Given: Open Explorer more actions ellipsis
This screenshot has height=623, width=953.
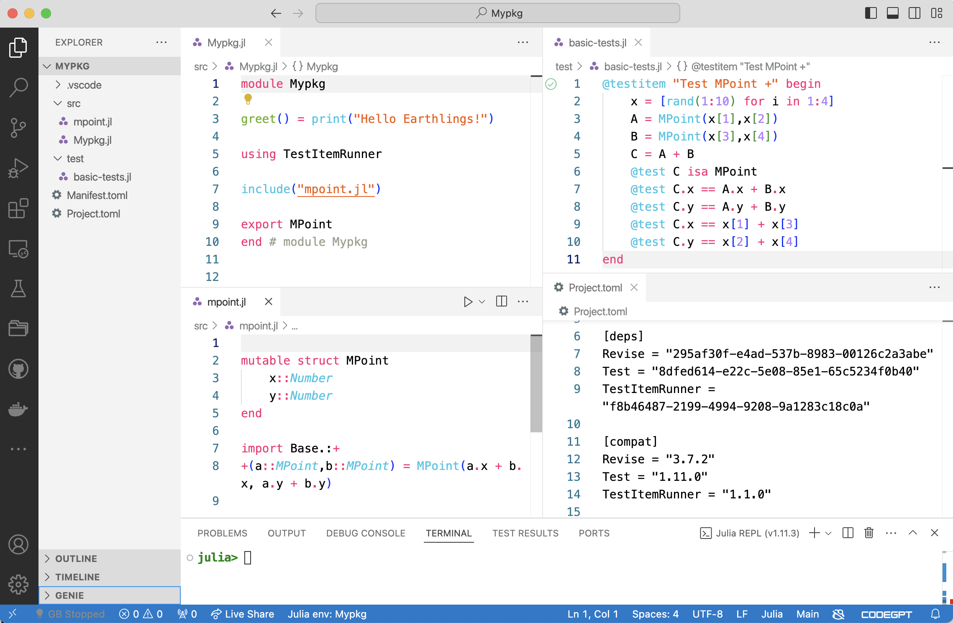Looking at the screenshot, I should point(161,42).
